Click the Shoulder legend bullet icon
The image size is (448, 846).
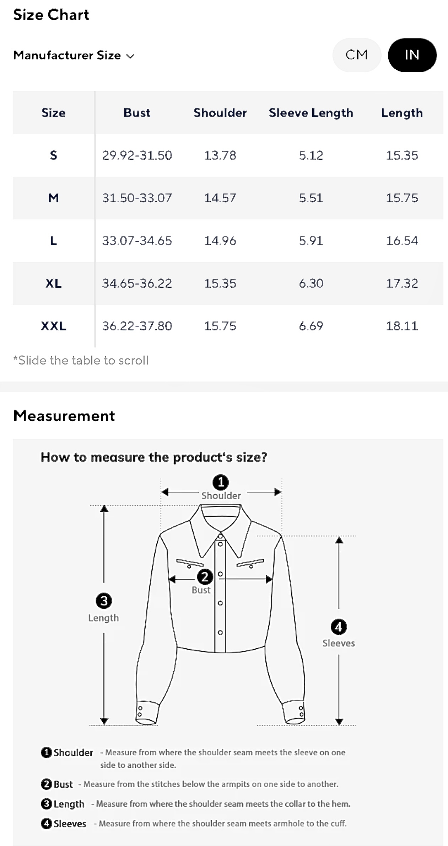click(x=46, y=752)
